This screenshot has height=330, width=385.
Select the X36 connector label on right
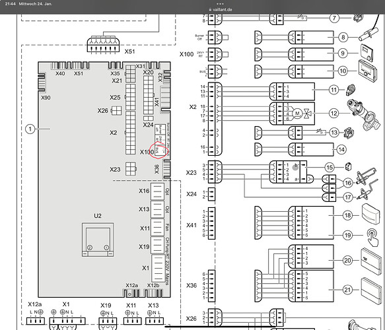(192, 286)
